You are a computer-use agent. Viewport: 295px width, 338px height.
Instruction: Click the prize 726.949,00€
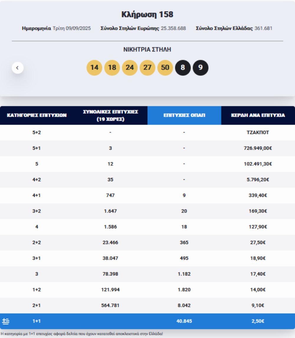(258, 148)
